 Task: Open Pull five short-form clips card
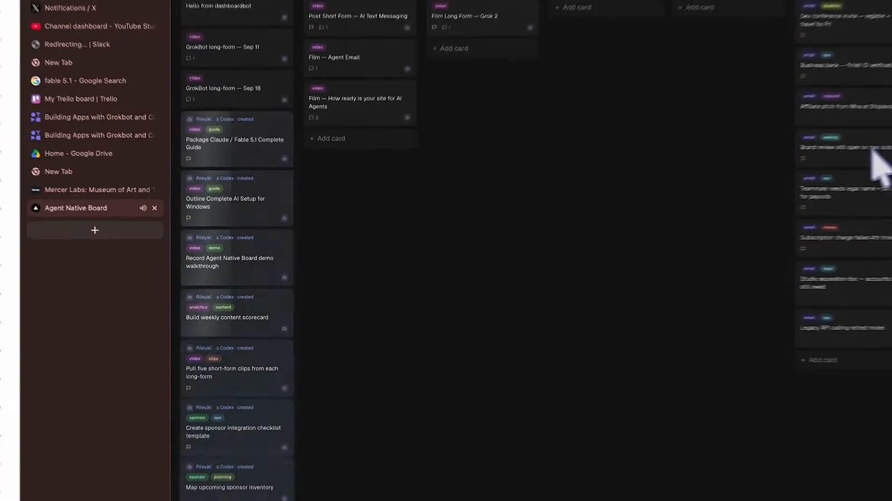point(237,368)
